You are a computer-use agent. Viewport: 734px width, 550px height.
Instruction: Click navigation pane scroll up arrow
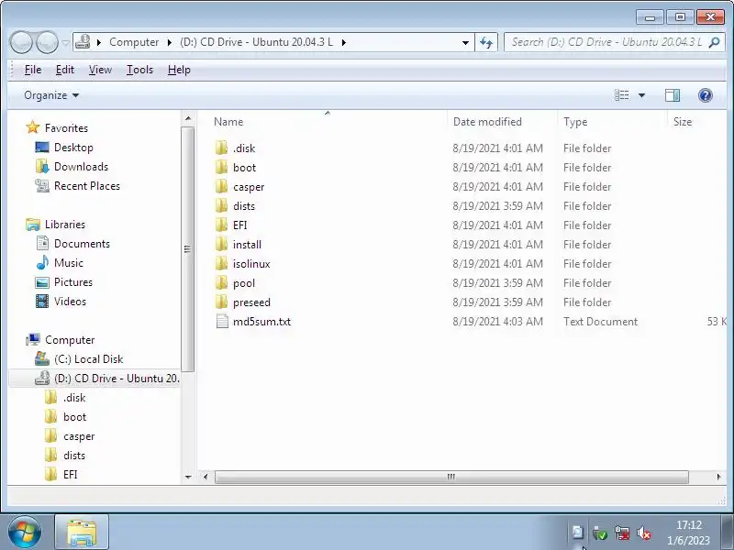[x=188, y=118]
